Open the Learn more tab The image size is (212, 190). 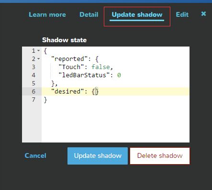[x=47, y=15]
